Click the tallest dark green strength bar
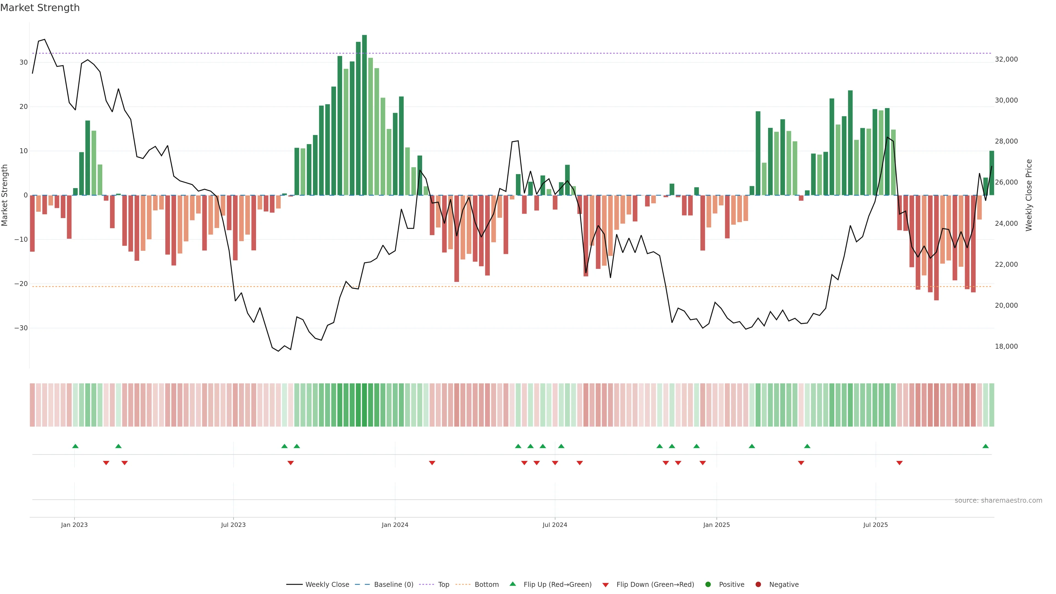Screen dimensions: 1056x594 pyautogui.click(x=364, y=115)
